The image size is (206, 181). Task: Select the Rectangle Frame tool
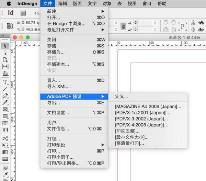coord(5,109)
